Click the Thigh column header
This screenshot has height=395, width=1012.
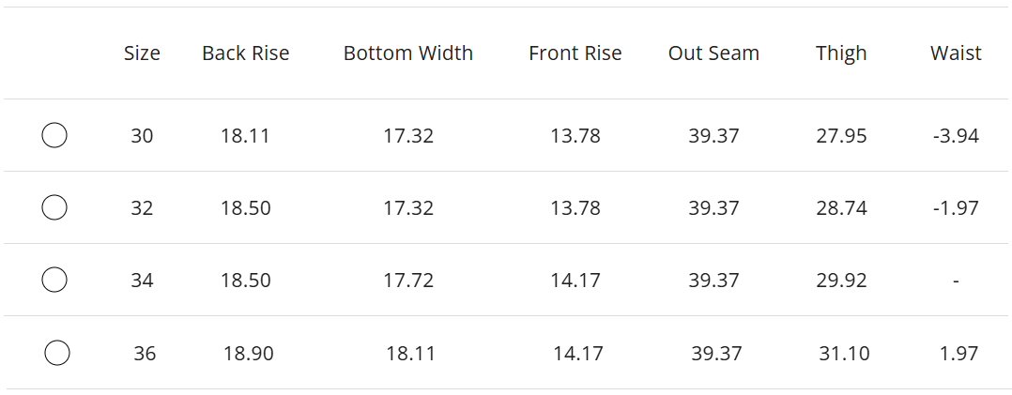(x=841, y=53)
